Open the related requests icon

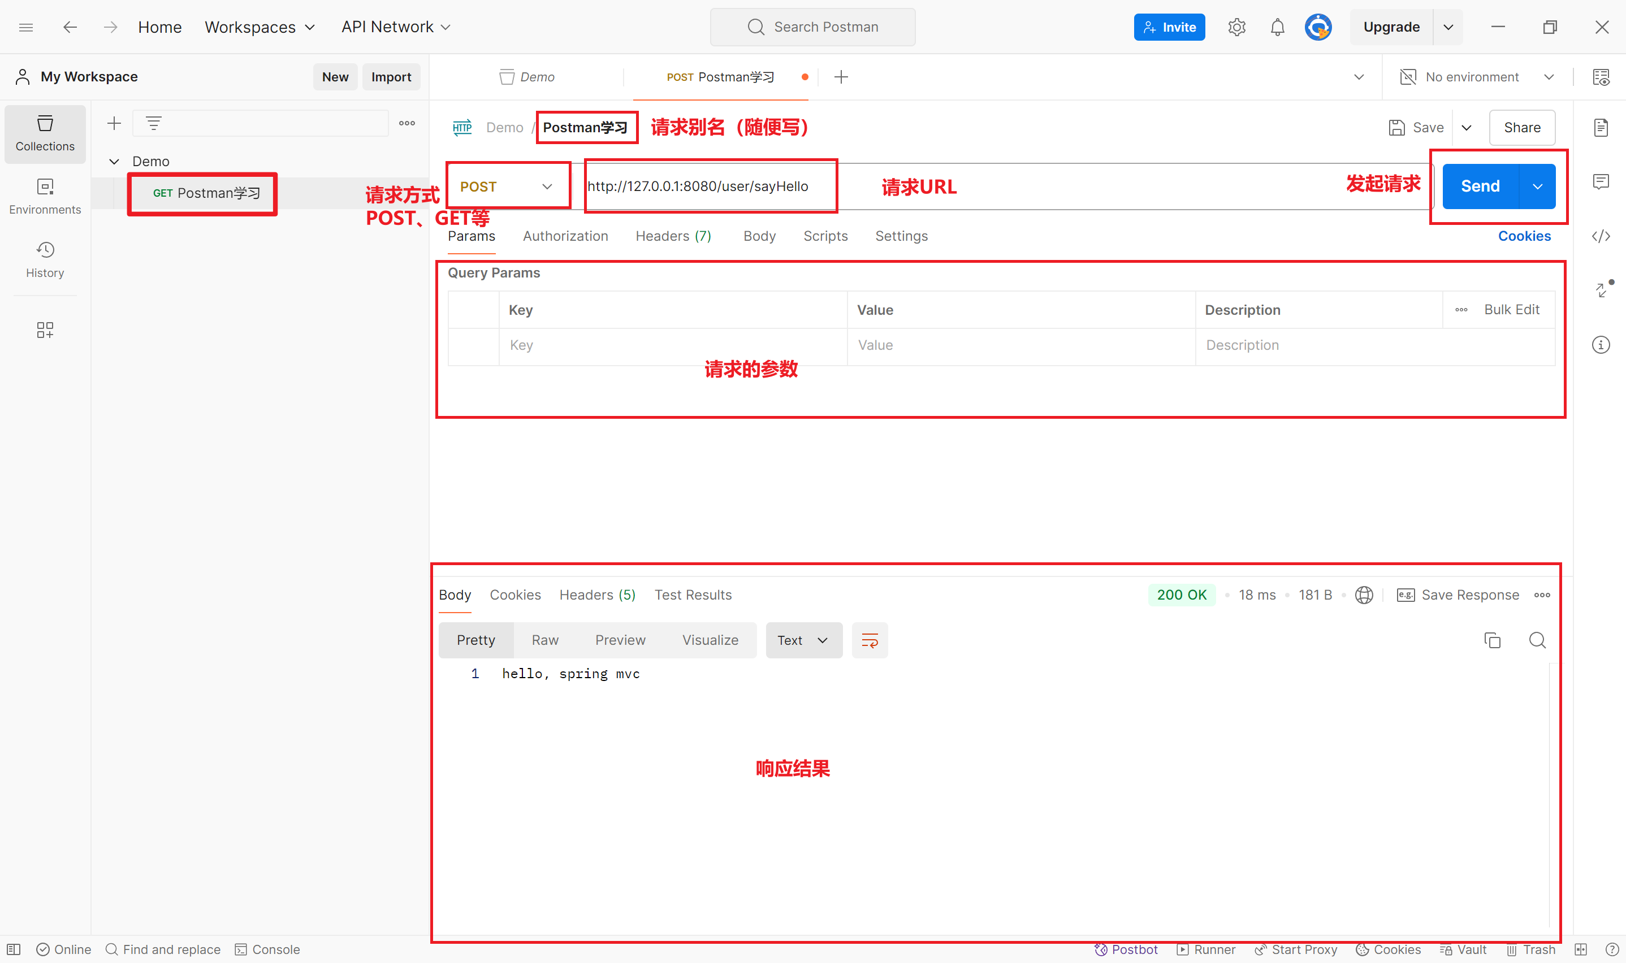[1603, 289]
